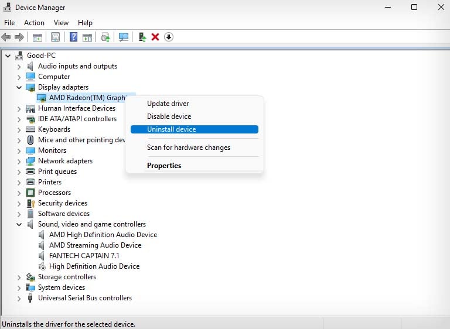Collapse Sound, video and game controllers
Image resolution: width=450 pixels, height=329 pixels.
(x=19, y=224)
